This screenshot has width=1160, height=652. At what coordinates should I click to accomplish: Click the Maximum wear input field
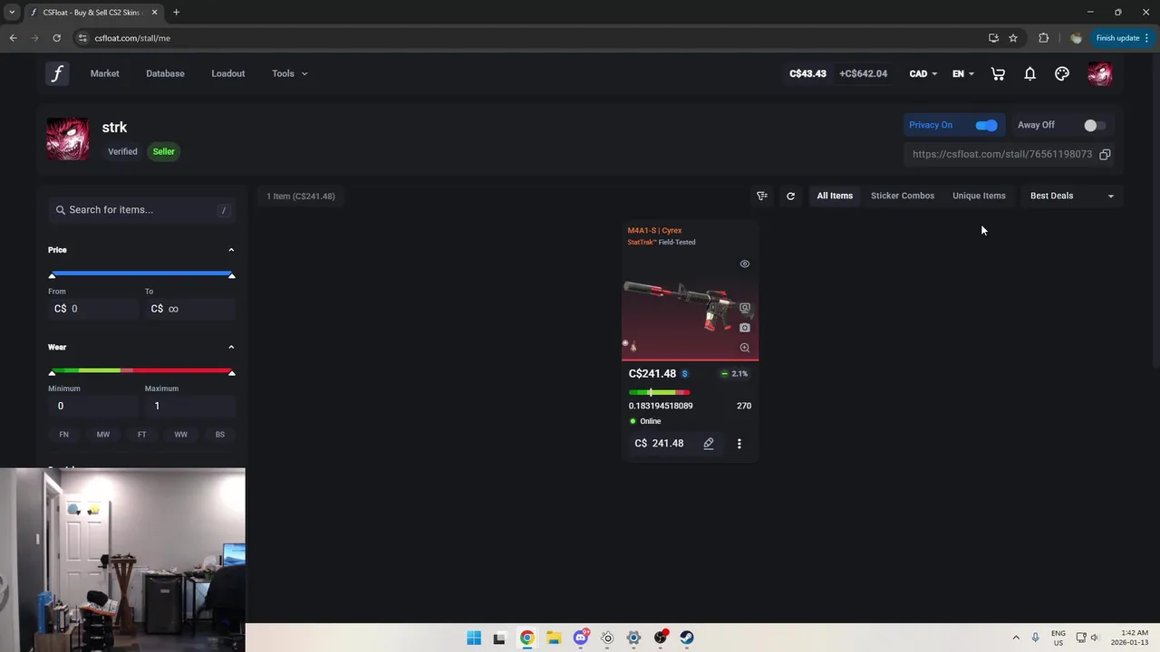[x=190, y=406]
